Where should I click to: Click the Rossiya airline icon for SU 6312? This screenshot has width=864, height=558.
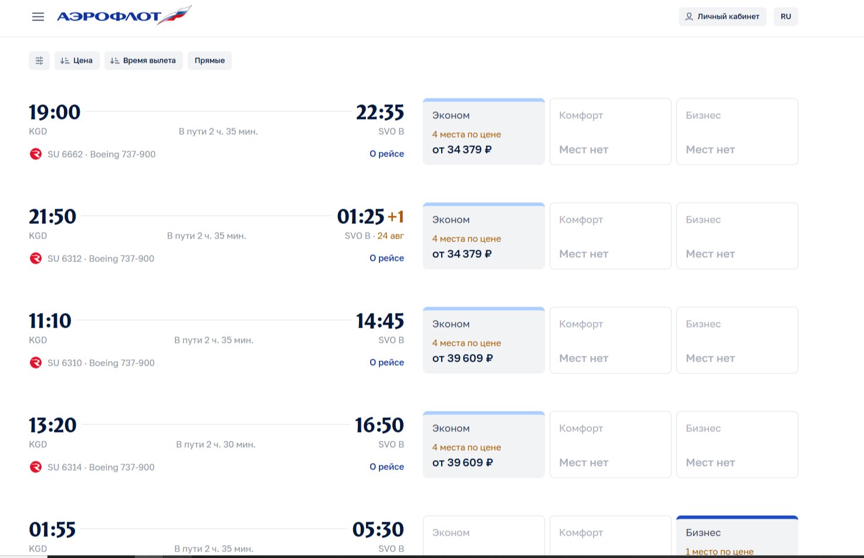pos(36,258)
